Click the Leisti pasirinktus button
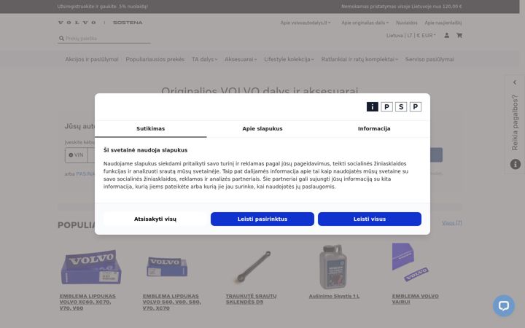 click(262, 219)
